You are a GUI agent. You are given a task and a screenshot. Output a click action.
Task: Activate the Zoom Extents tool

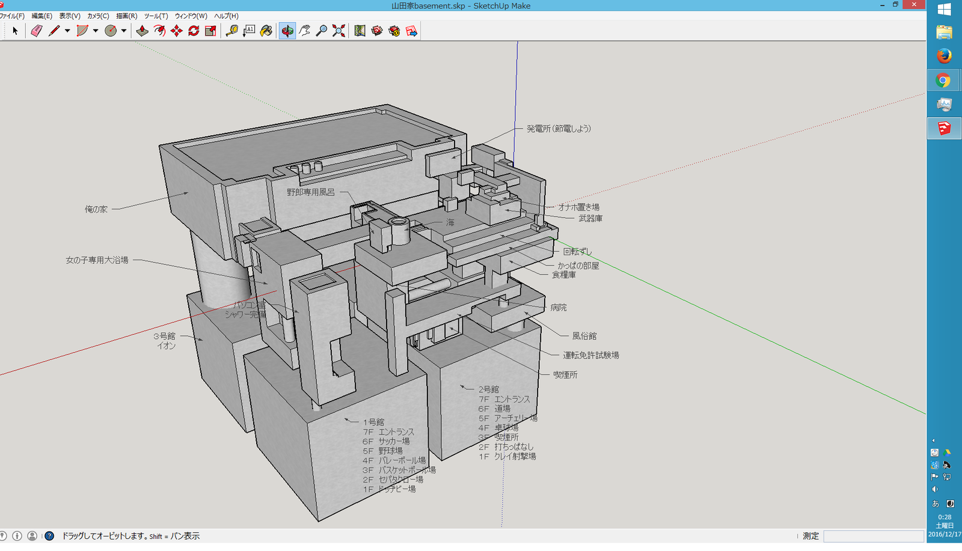tap(339, 31)
